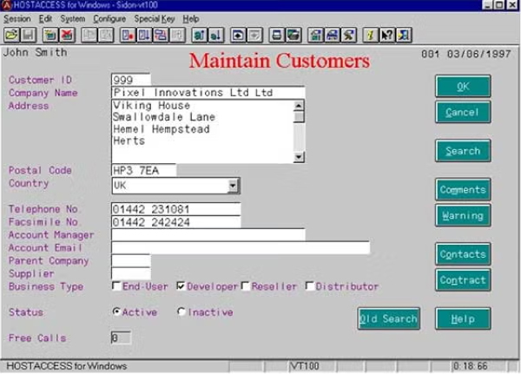The width and height of the screenshot is (521, 374).
Task: Click the 'Maintain Customers' heading
Action: coord(279,61)
